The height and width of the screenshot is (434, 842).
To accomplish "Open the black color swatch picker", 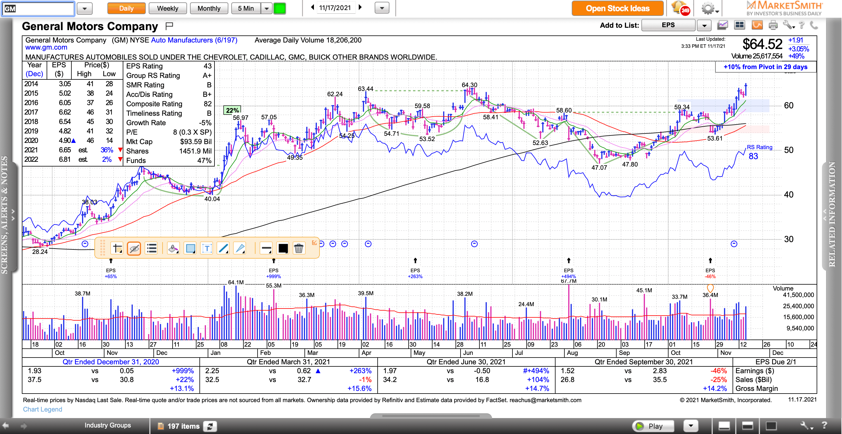I will click(x=283, y=248).
